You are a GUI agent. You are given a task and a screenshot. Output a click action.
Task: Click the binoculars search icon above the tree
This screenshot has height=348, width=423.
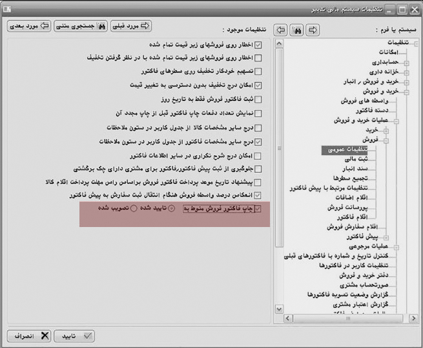point(297,30)
